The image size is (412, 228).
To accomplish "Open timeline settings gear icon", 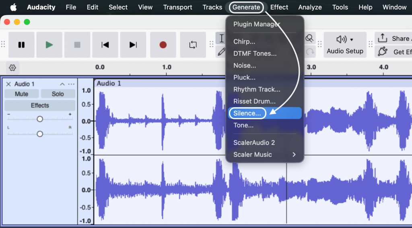I will point(12,67).
